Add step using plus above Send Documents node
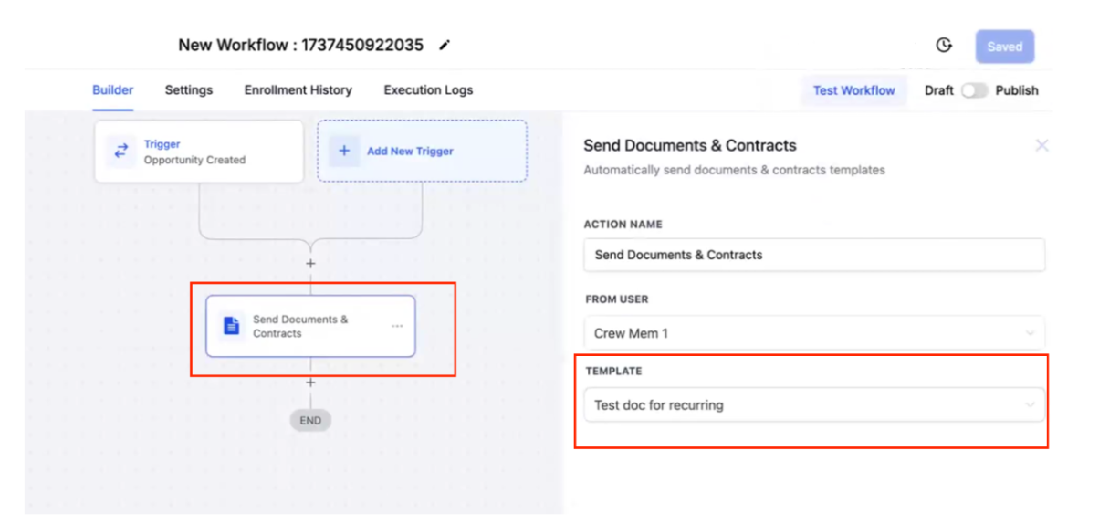Image resolution: width=1099 pixels, height=524 pixels. click(310, 263)
